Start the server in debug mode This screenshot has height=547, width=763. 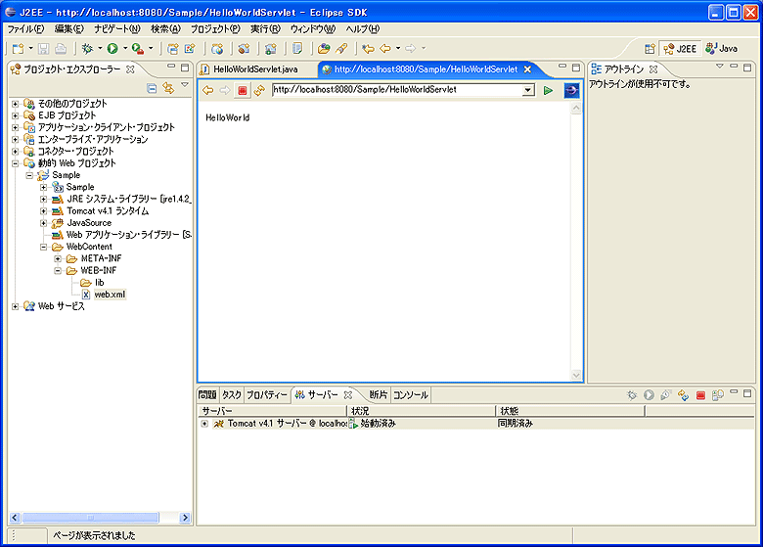tap(631, 395)
